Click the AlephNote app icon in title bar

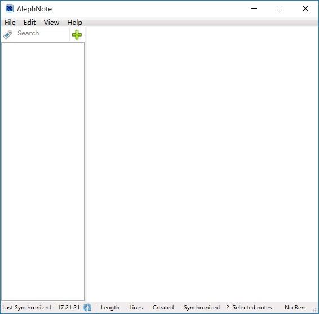[10, 8]
